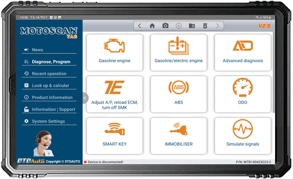
Task: Select the ODO speedometer tile
Action: 243,94
